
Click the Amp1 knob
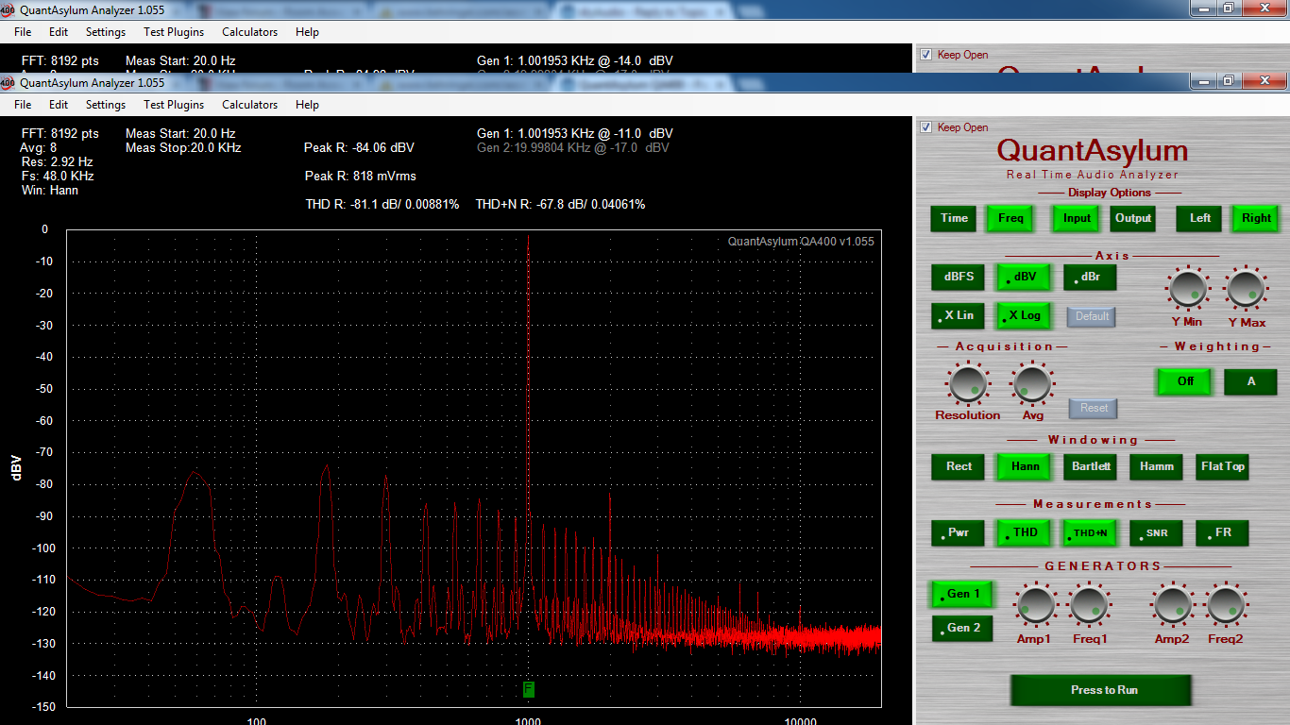point(1036,605)
